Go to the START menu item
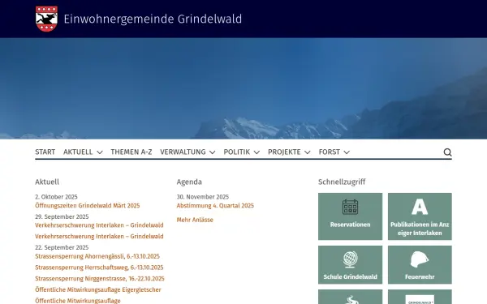Screen dimensions: 487x304 pos(45,152)
